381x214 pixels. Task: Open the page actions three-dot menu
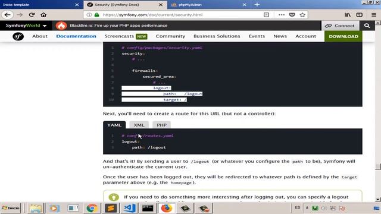pyautogui.click(x=282, y=15)
